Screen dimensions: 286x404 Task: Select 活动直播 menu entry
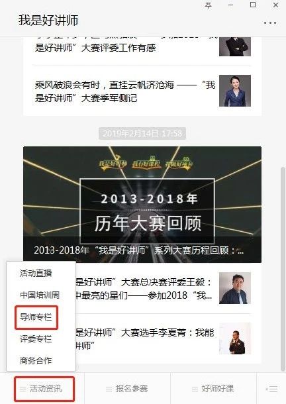point(36,273)
